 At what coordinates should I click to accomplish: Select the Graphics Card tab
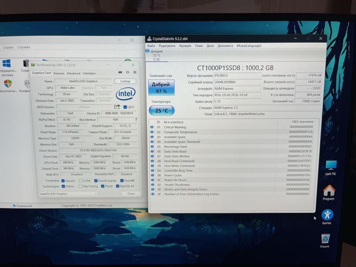(x=41, y=73)
